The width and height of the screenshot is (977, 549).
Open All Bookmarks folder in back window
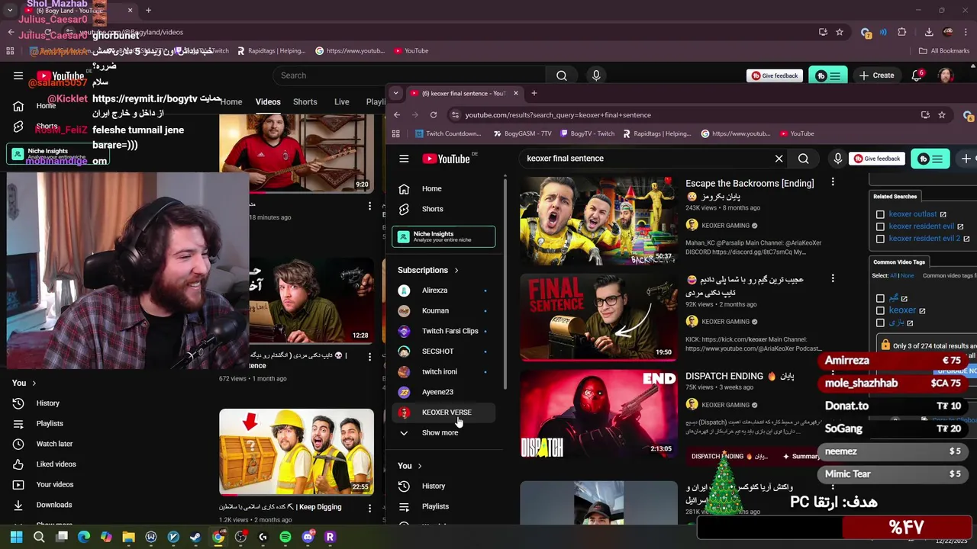click(943, 51)
